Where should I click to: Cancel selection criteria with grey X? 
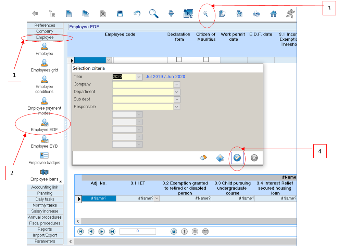tap(254, 158)
